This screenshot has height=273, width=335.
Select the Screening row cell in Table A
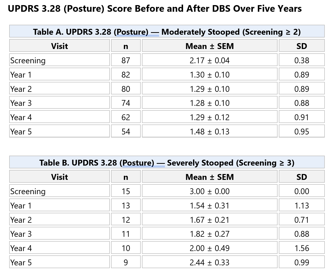59,60
